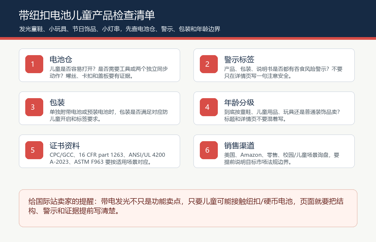Select the title 带纽扣电池儿童产品检查清单
The width and height of the screenshot is (376, 242).
click(x=87, y=15)
